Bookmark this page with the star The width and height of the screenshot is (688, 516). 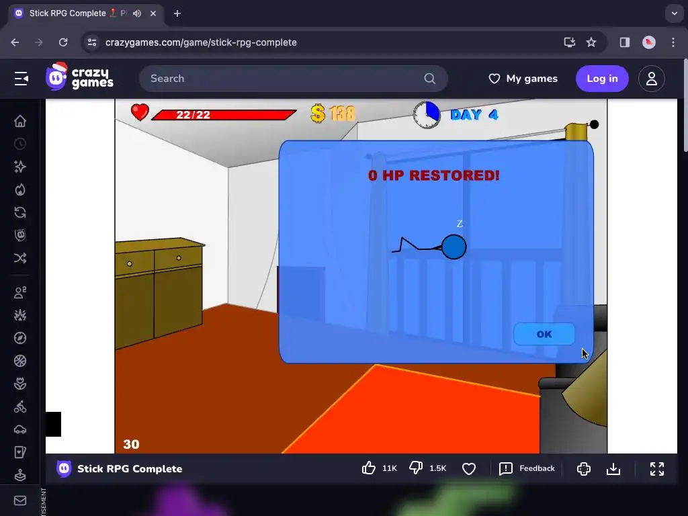tap(591, 42)
